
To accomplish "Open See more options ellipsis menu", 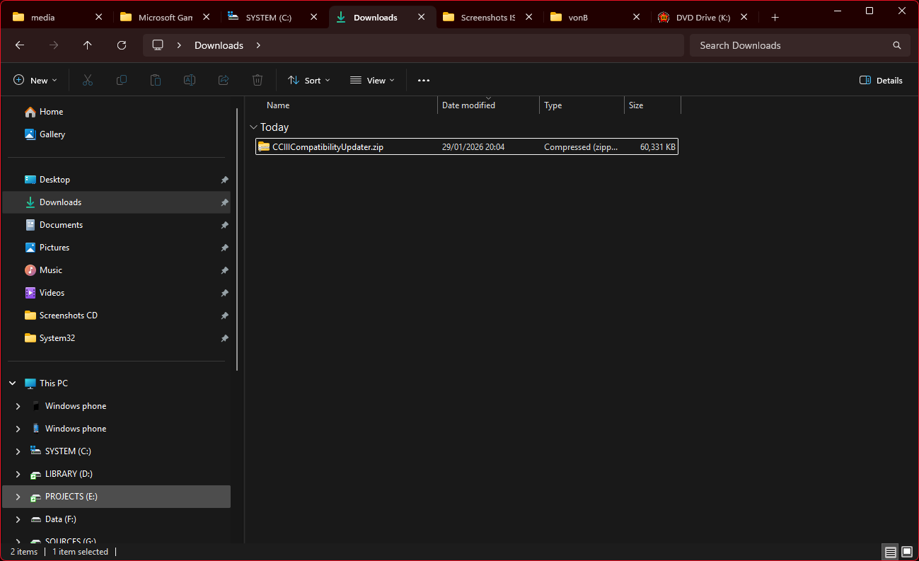I will 424,81.
